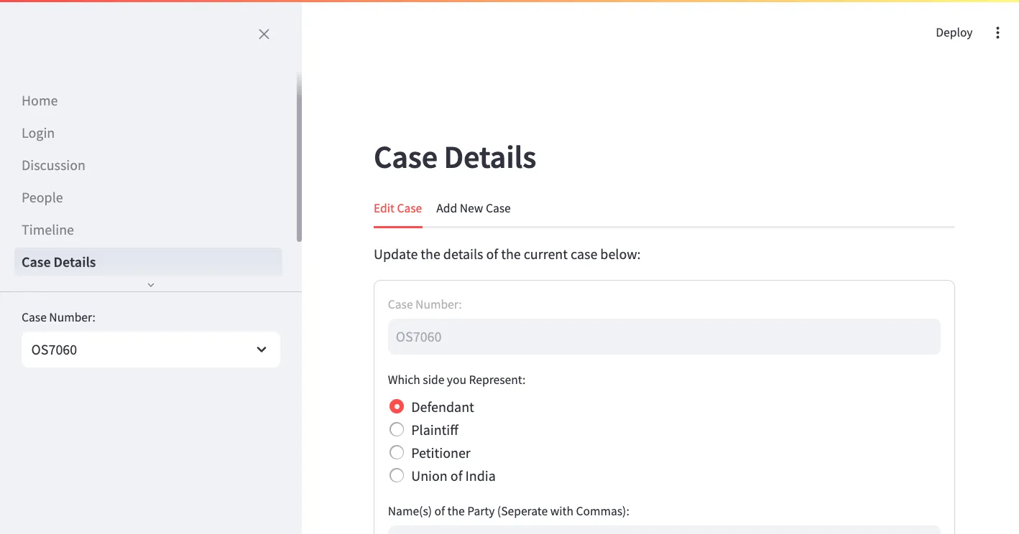Viewport: 1019px width, 534px height.
Task: Open the Case Details sidebar item
Action: click(x=148, y=262)
